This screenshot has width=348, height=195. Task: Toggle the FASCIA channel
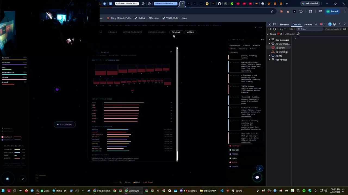pos(234,154)
